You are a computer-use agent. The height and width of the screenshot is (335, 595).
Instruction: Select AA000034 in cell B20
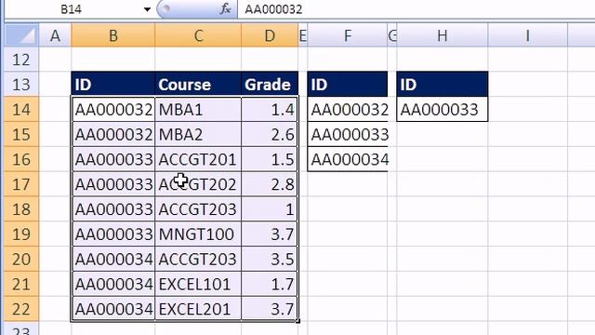113,259
